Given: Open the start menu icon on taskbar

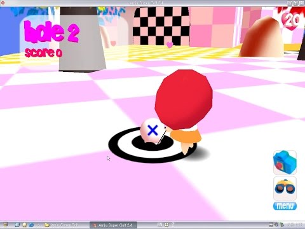Looking at the screenshot, I should [6, 225].
